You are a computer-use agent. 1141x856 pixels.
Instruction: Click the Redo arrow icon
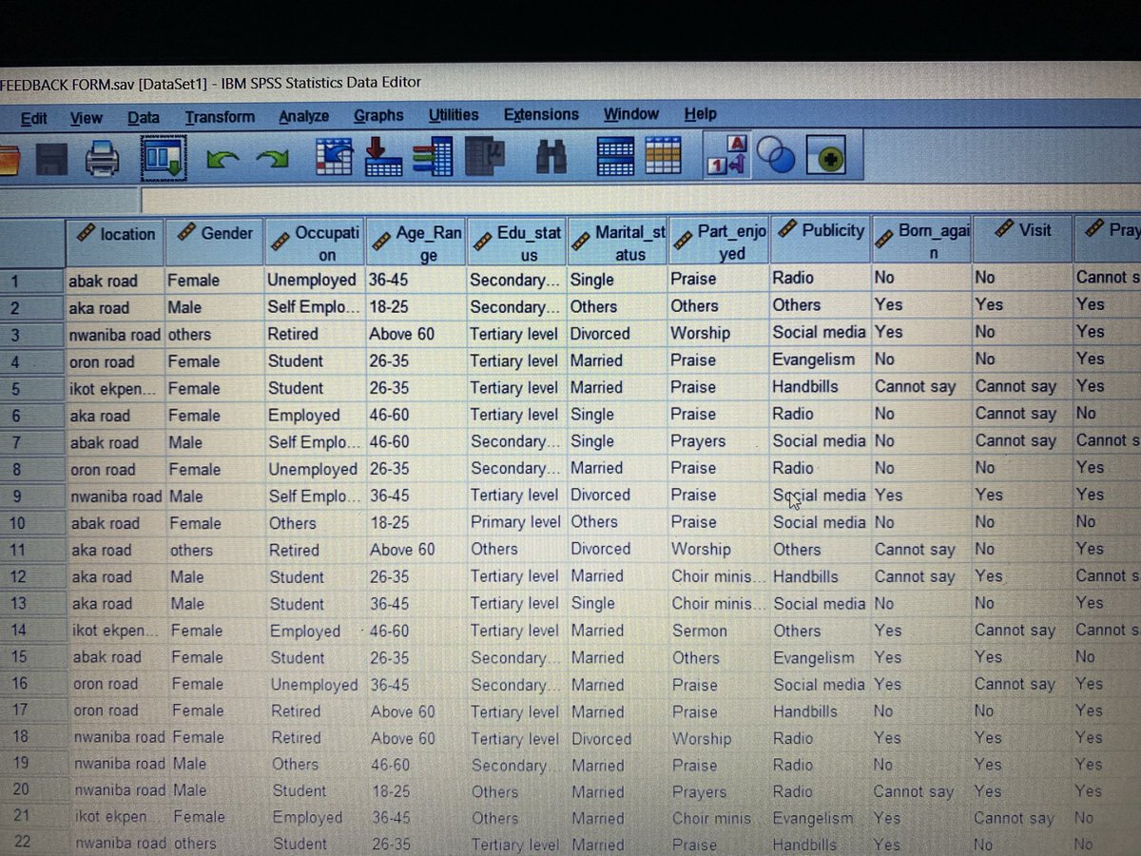[272, 159]
